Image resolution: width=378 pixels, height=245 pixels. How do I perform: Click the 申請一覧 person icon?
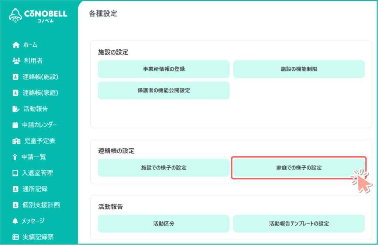pos(15,157)
